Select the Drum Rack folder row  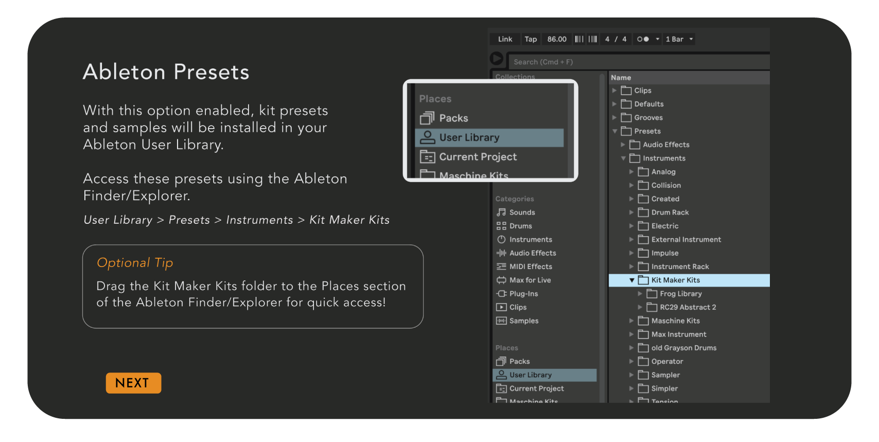pyautogui.click(x=689, y=213)
